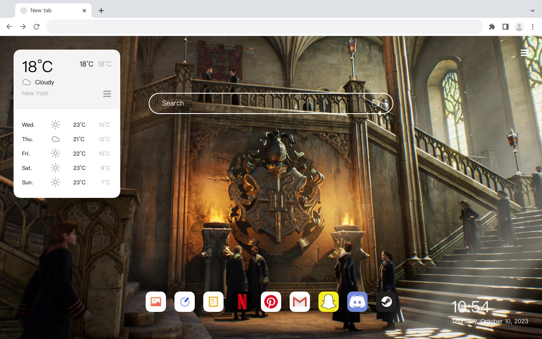The width and height of the screenshot is (542, 339).
Task: Go back in browser history
Action: click(9, 27)
